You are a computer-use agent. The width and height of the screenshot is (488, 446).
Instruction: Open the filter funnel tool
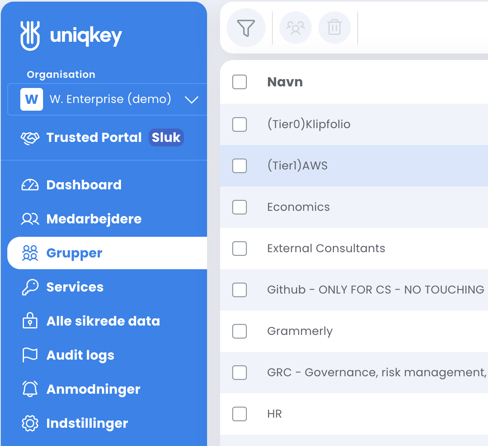[x=246, y=28]
